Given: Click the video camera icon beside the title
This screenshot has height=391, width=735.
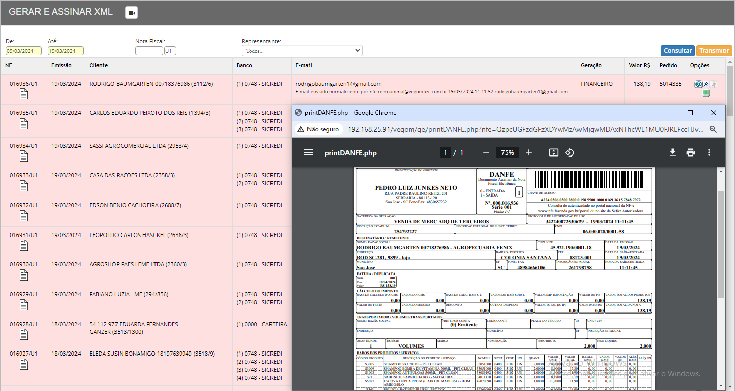Looking at the screenshot, I should click(x=131, y=13).
